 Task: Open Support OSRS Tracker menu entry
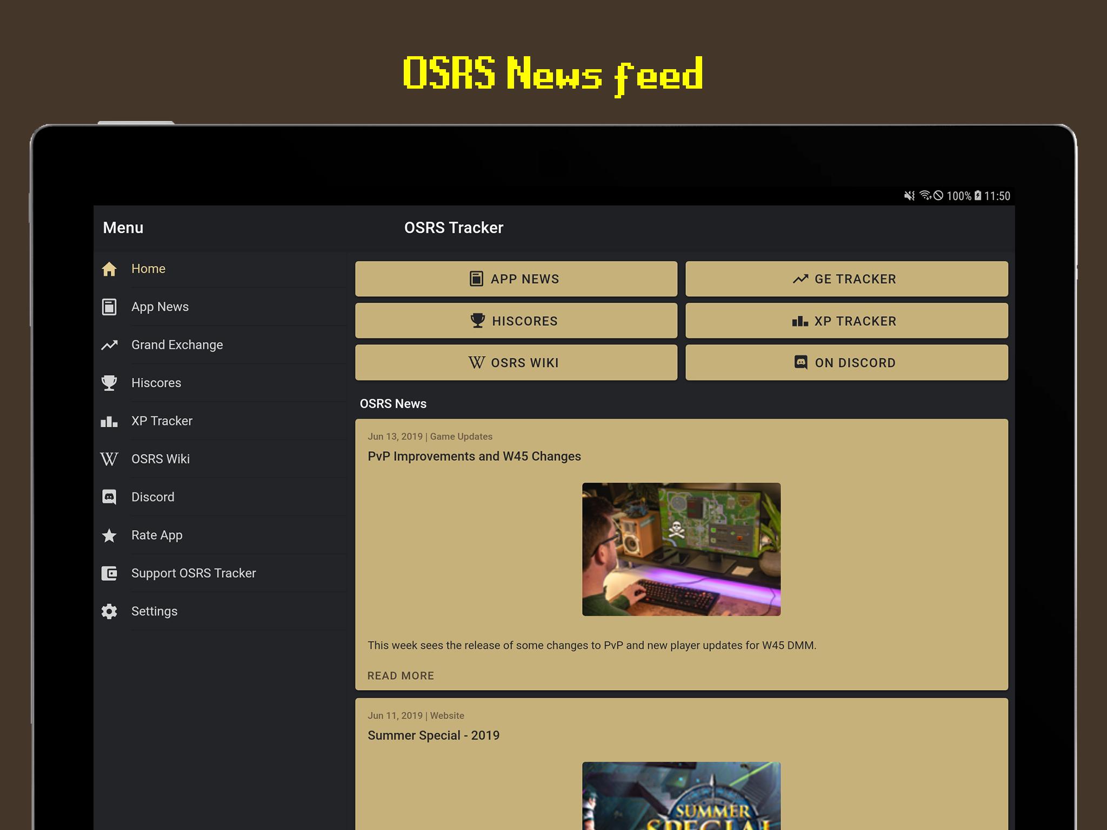[x=220, y=573]
